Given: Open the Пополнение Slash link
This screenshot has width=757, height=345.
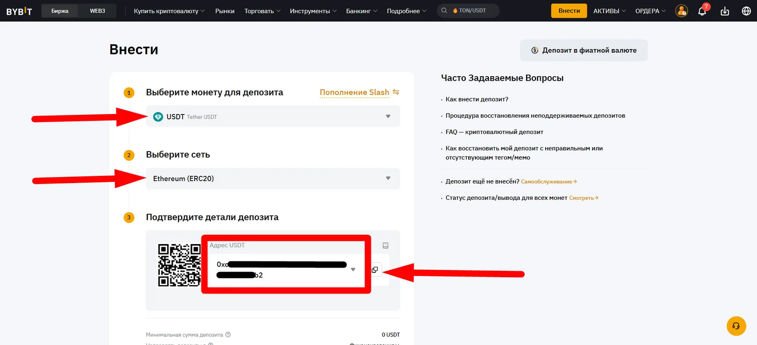Looking at the screenshot, I should [x=354, y=92].
